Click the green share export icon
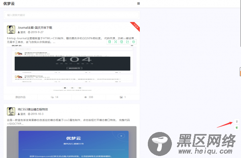The height and width of the screenshot is (158, 241). (127, 42)
